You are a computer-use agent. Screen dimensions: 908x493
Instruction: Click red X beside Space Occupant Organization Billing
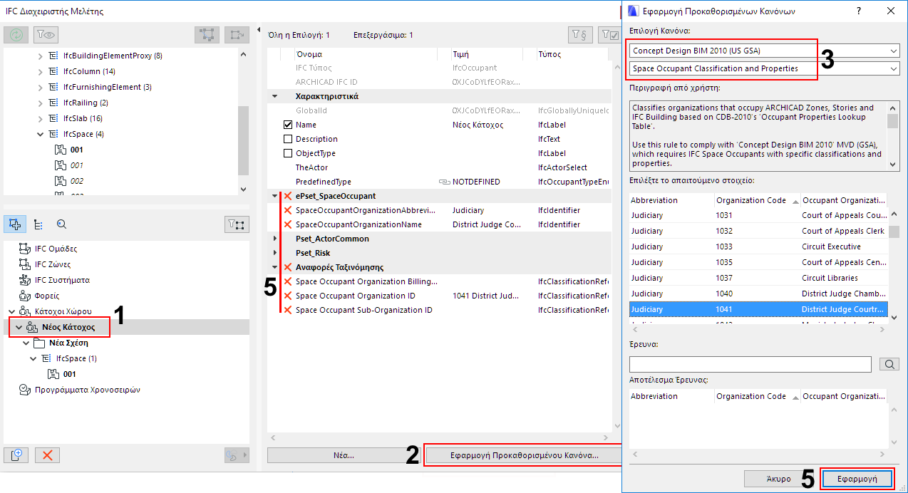tap(288, 281)
